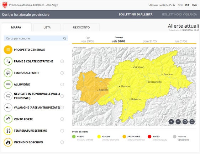Click the Allerte attuali heading
Screen dimensions: 200x154
(183, 26)
